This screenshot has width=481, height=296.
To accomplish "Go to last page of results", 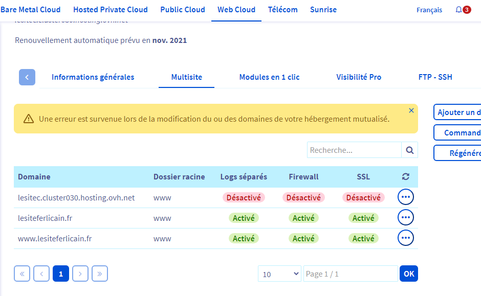I will (99, 274).
